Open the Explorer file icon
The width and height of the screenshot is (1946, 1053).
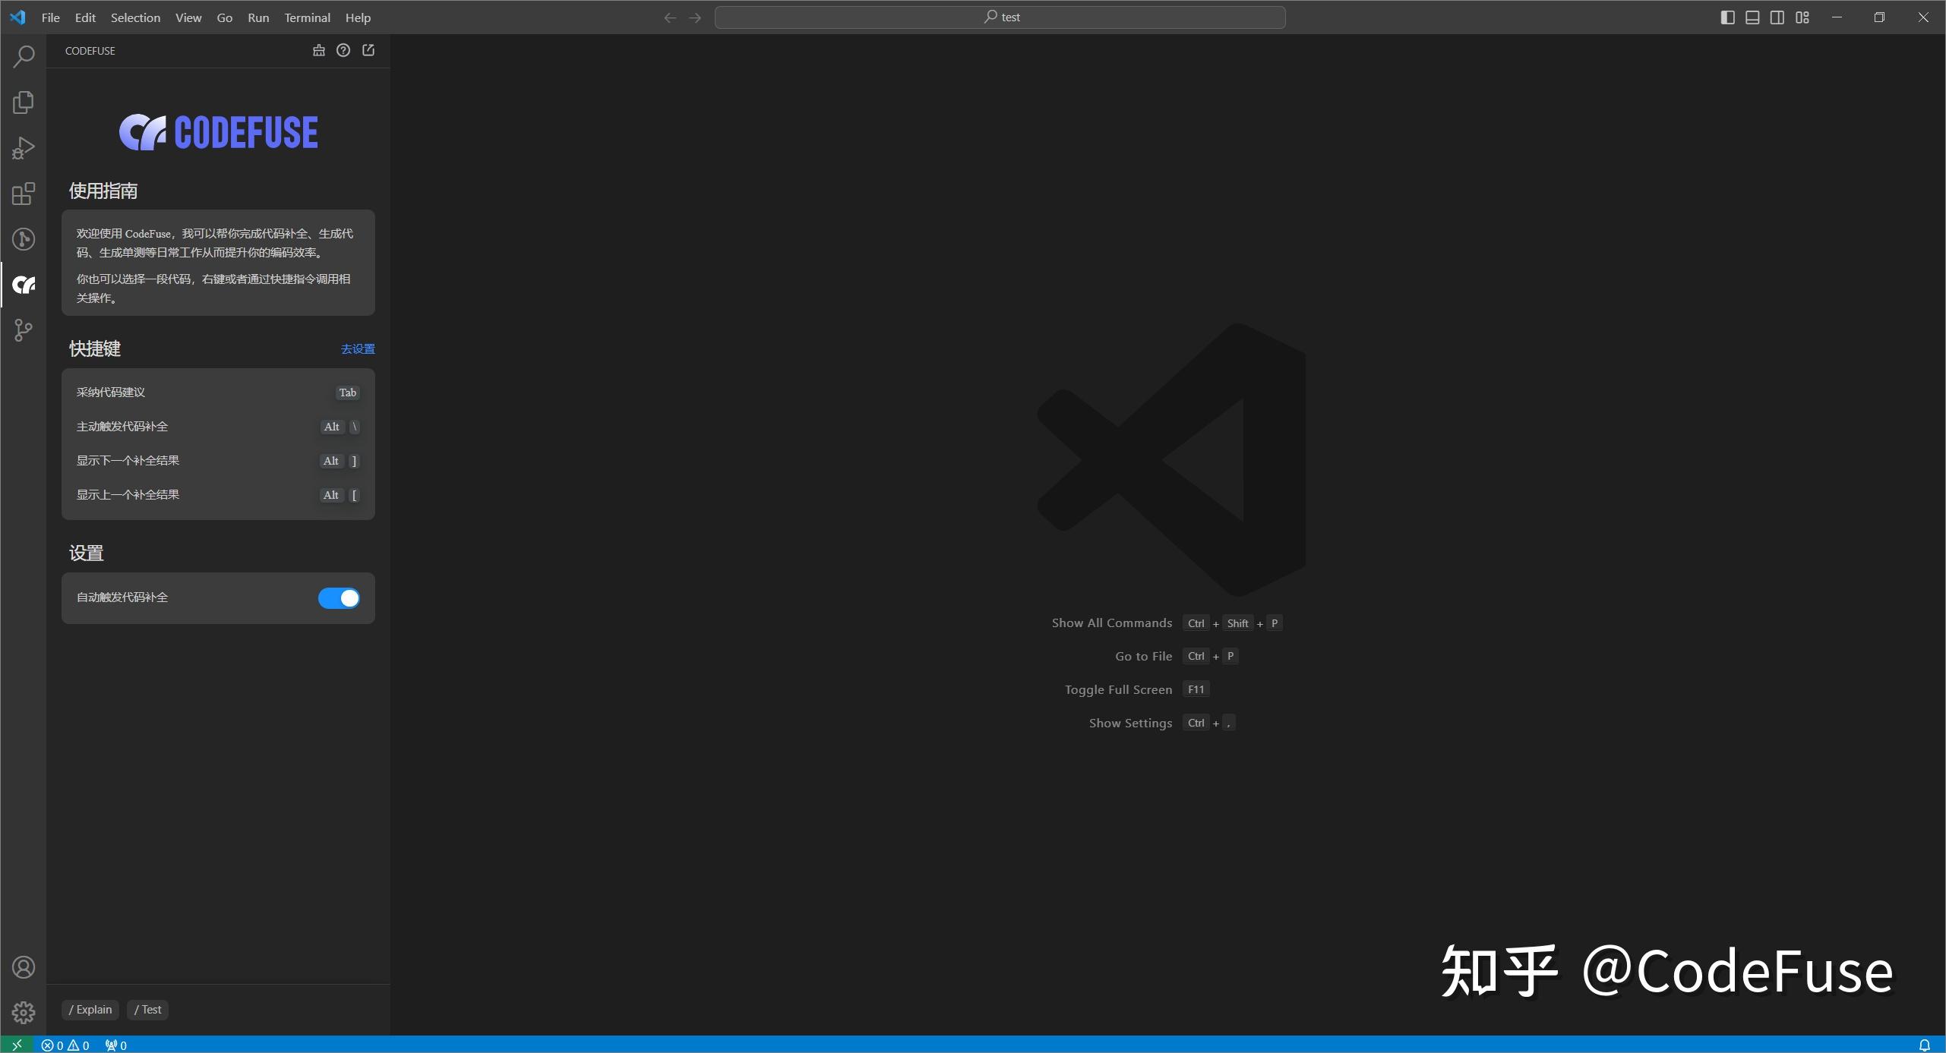coord(24,102)
